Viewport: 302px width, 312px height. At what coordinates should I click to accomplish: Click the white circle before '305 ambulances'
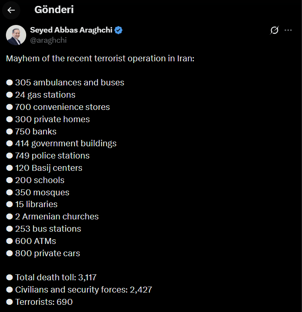[9, 83]
